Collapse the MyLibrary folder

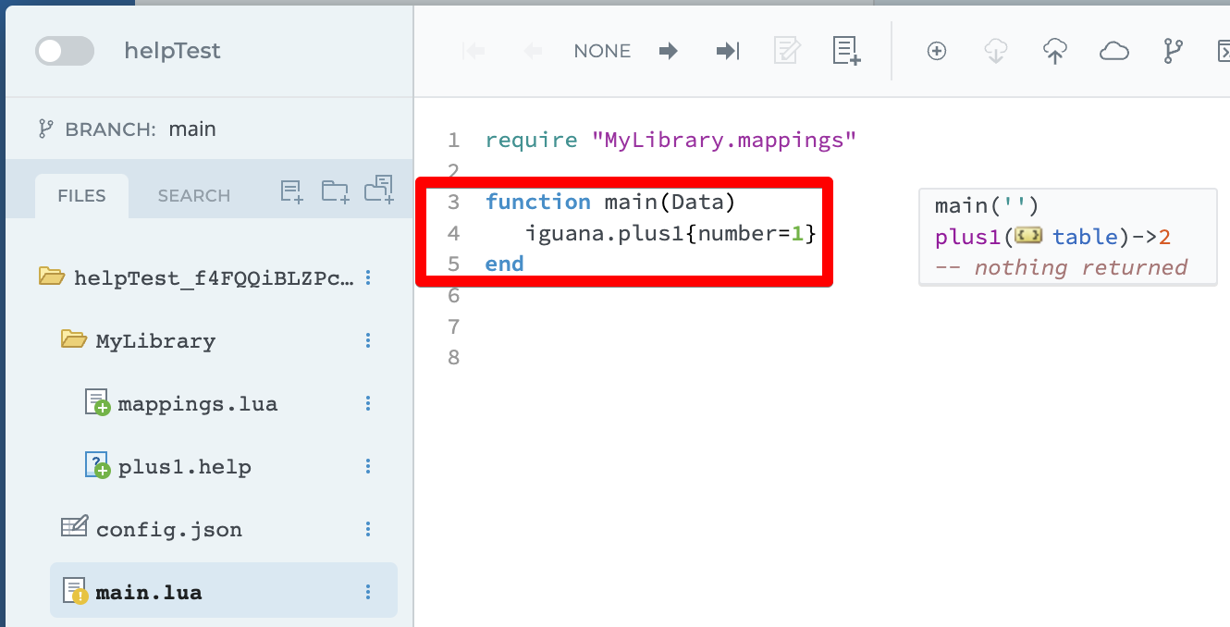(73, 340)
